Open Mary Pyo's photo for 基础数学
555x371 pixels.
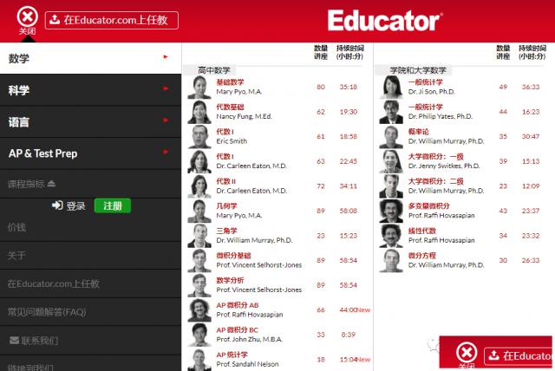pyautogui.click(x=199, y=88)
